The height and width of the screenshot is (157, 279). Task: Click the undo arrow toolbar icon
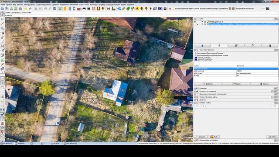[x=25, y=9]
